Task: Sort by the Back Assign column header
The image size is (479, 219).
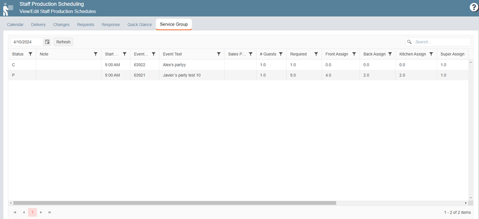Action: coord(374,54)
